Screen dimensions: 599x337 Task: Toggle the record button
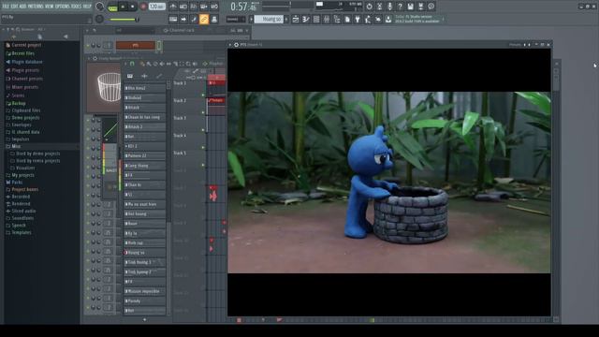tap(143, 7)
